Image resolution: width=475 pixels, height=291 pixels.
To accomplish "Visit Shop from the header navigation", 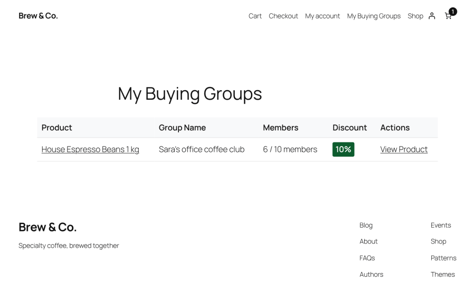I will click(415, 16).
